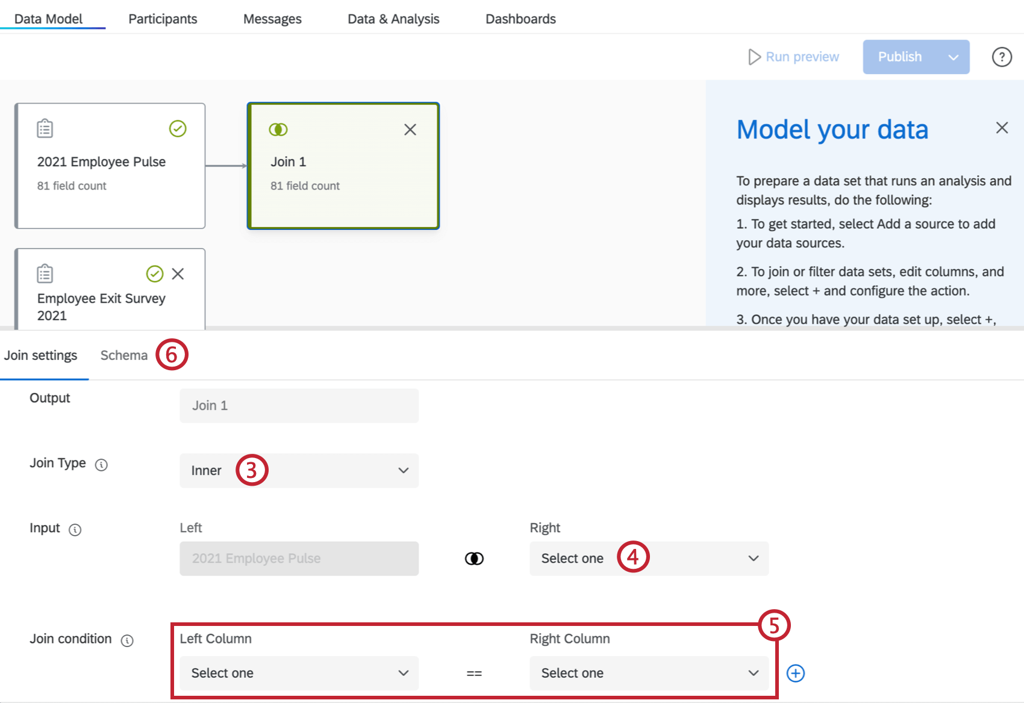Open the Participants tab
The image size is (1024, 703).
(163, 19)
